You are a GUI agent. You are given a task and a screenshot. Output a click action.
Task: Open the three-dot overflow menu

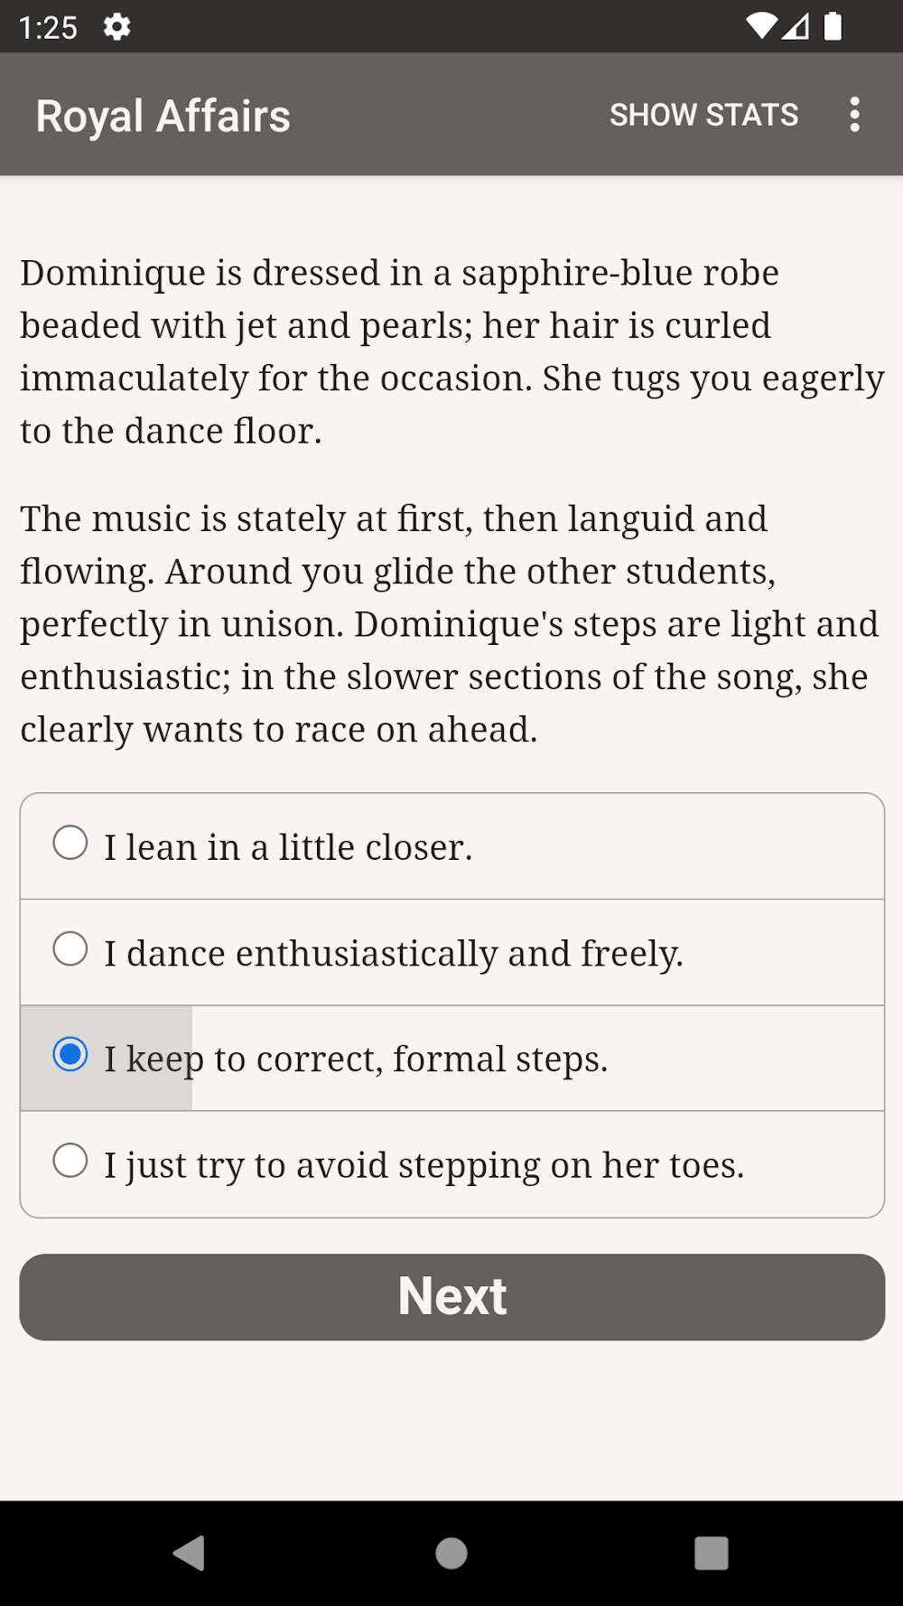pos(854,115)
